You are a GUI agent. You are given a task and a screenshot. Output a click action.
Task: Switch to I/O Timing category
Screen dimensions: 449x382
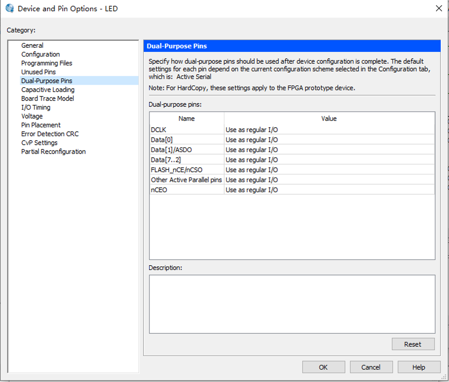pos(36,107)
